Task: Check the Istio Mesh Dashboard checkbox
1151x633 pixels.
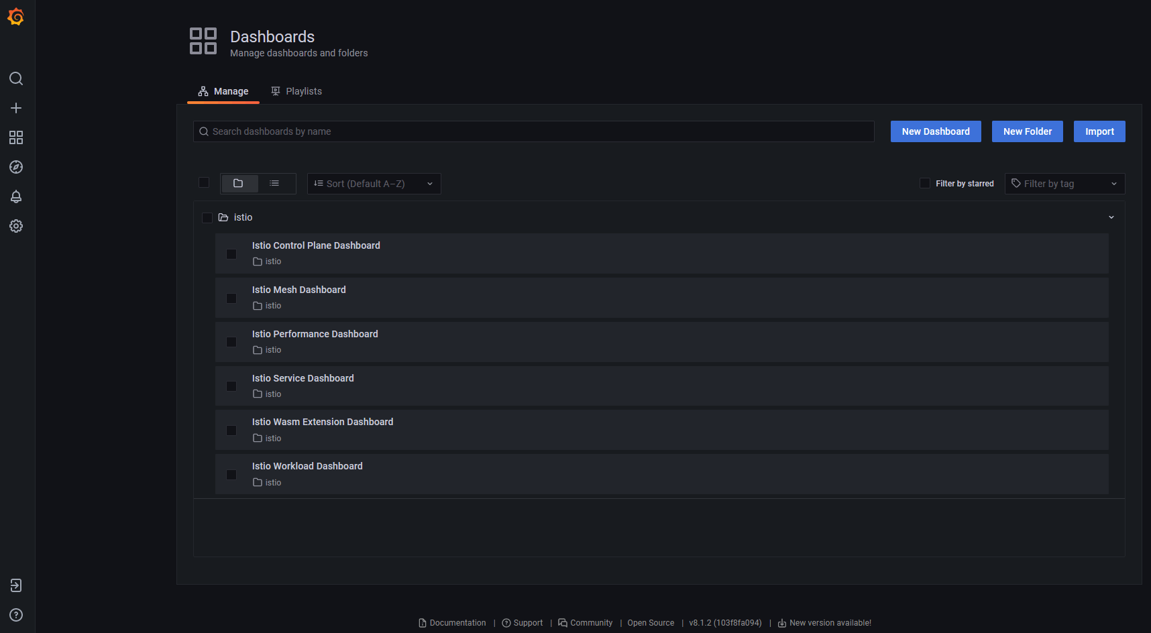Action: (x=231, y=298)
